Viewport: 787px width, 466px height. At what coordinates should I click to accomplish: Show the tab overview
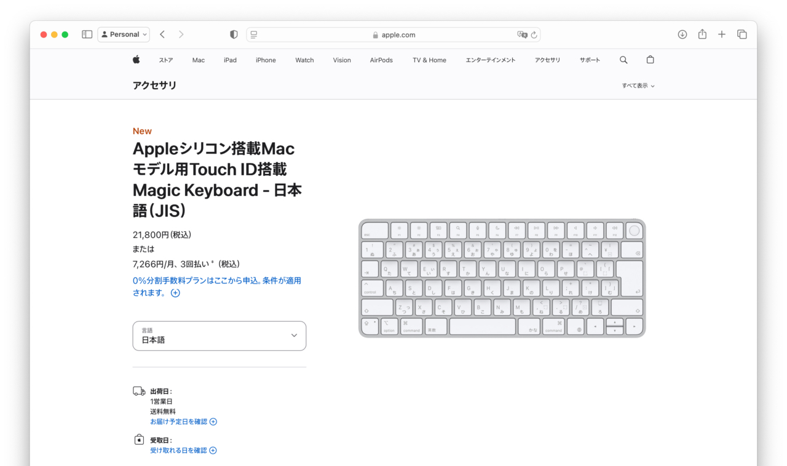(742, 34)
